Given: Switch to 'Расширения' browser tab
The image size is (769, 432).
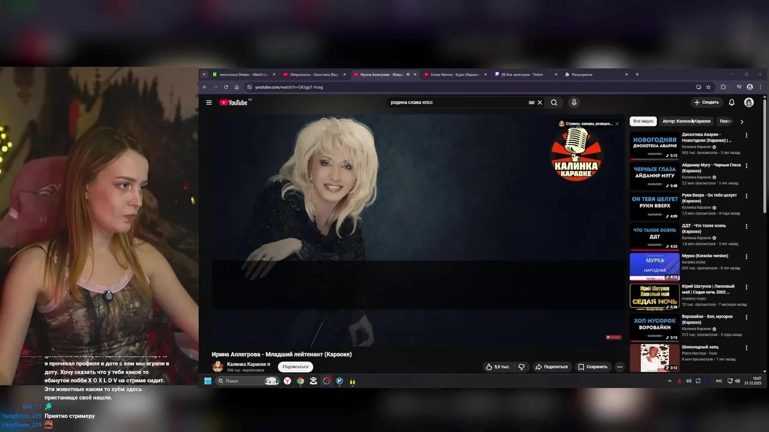Looking at the screenshot, I should [595, 74].
